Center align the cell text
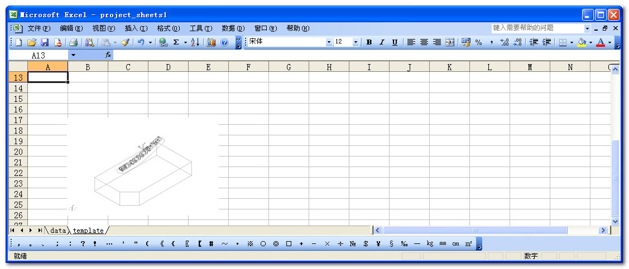Viewport: 629px width, 269px height. (424, 42)
